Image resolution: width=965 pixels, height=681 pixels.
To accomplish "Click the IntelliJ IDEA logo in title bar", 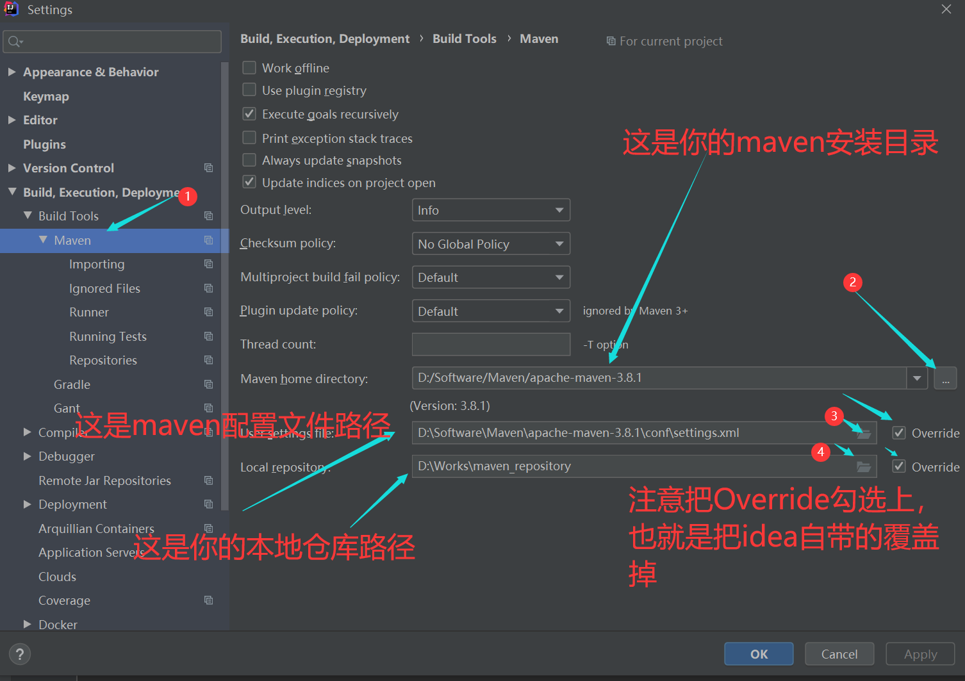I will click(x=12, y=9).
